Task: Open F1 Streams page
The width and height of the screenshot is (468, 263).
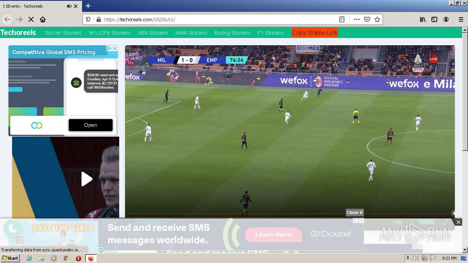Action: click(x=271, y=33)
